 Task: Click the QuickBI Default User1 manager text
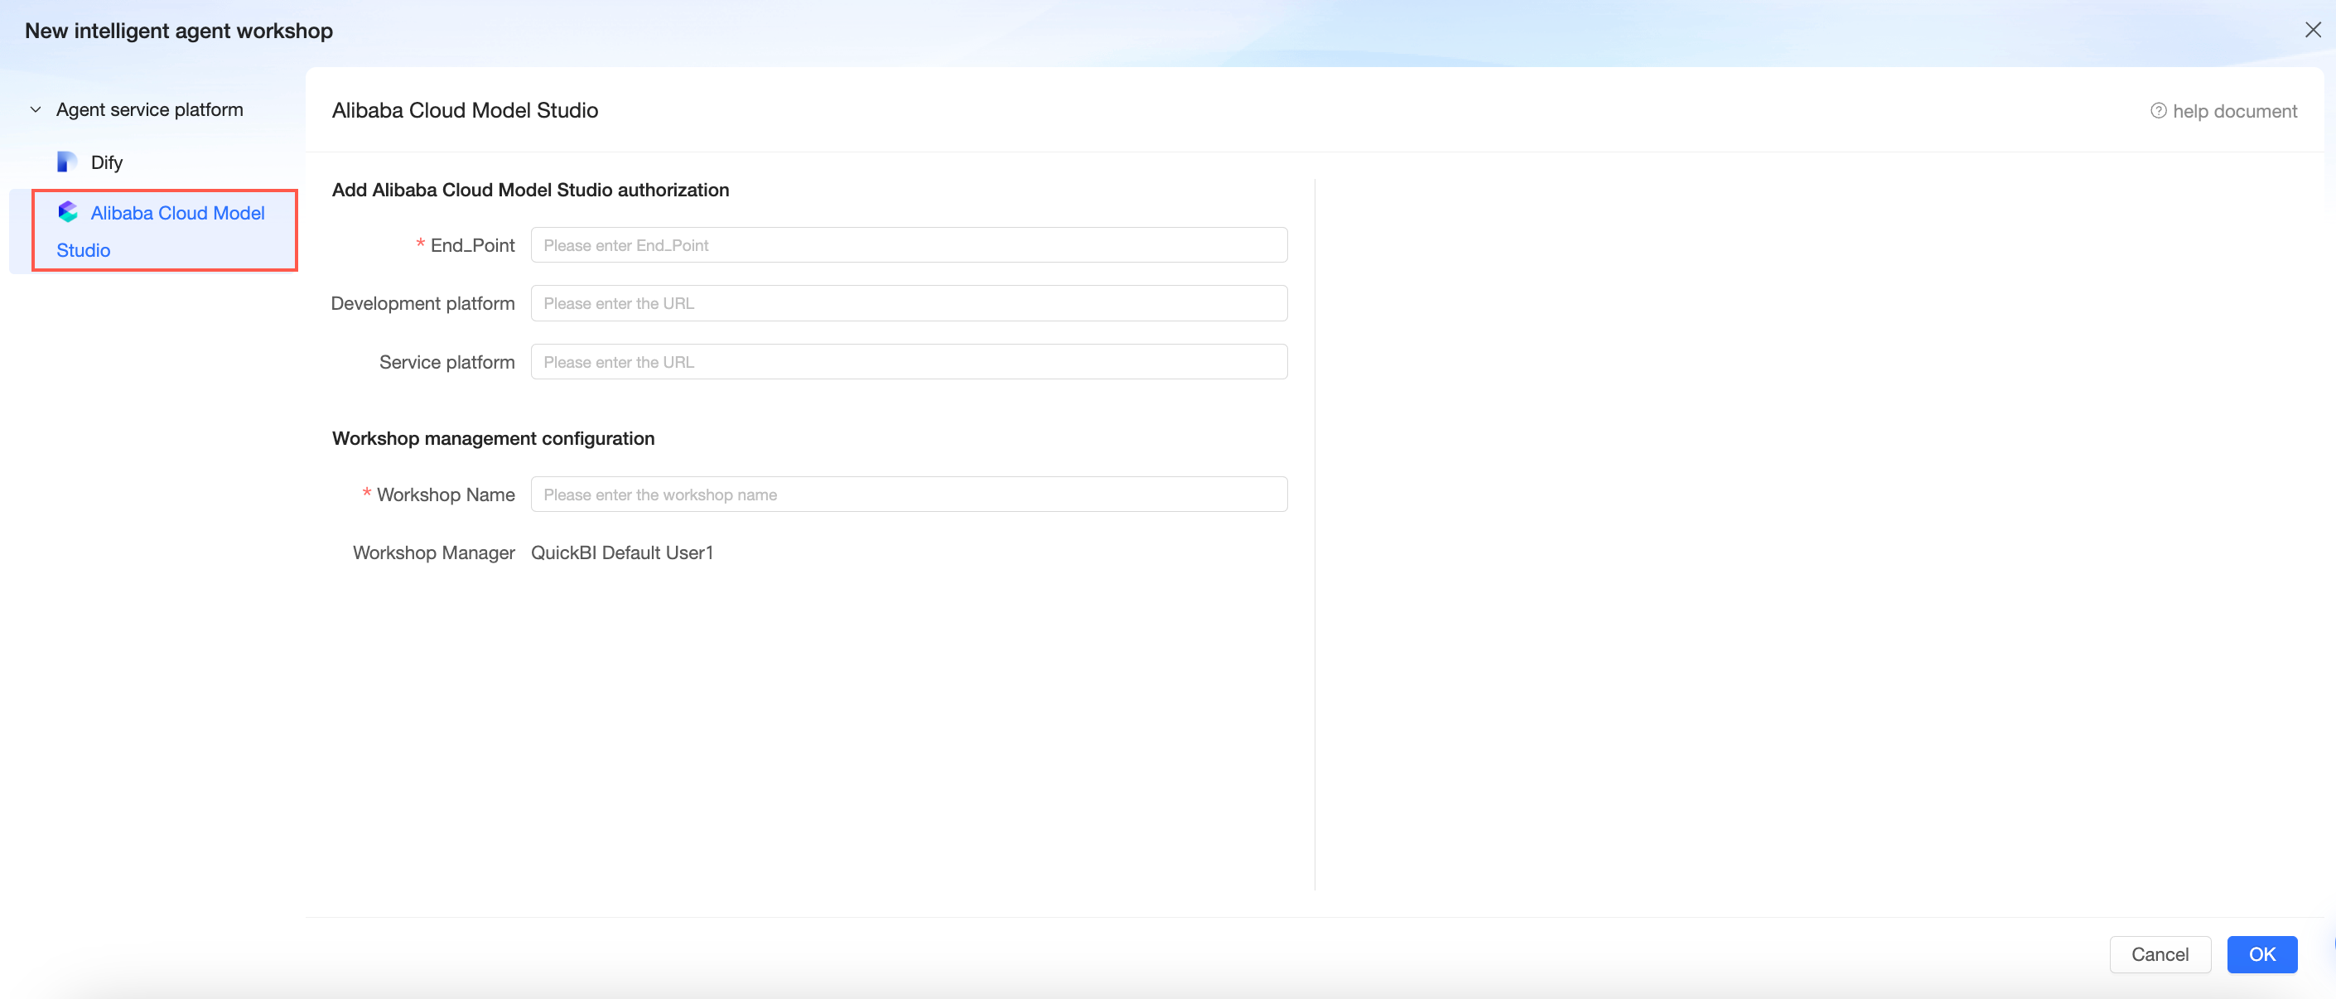622,552
